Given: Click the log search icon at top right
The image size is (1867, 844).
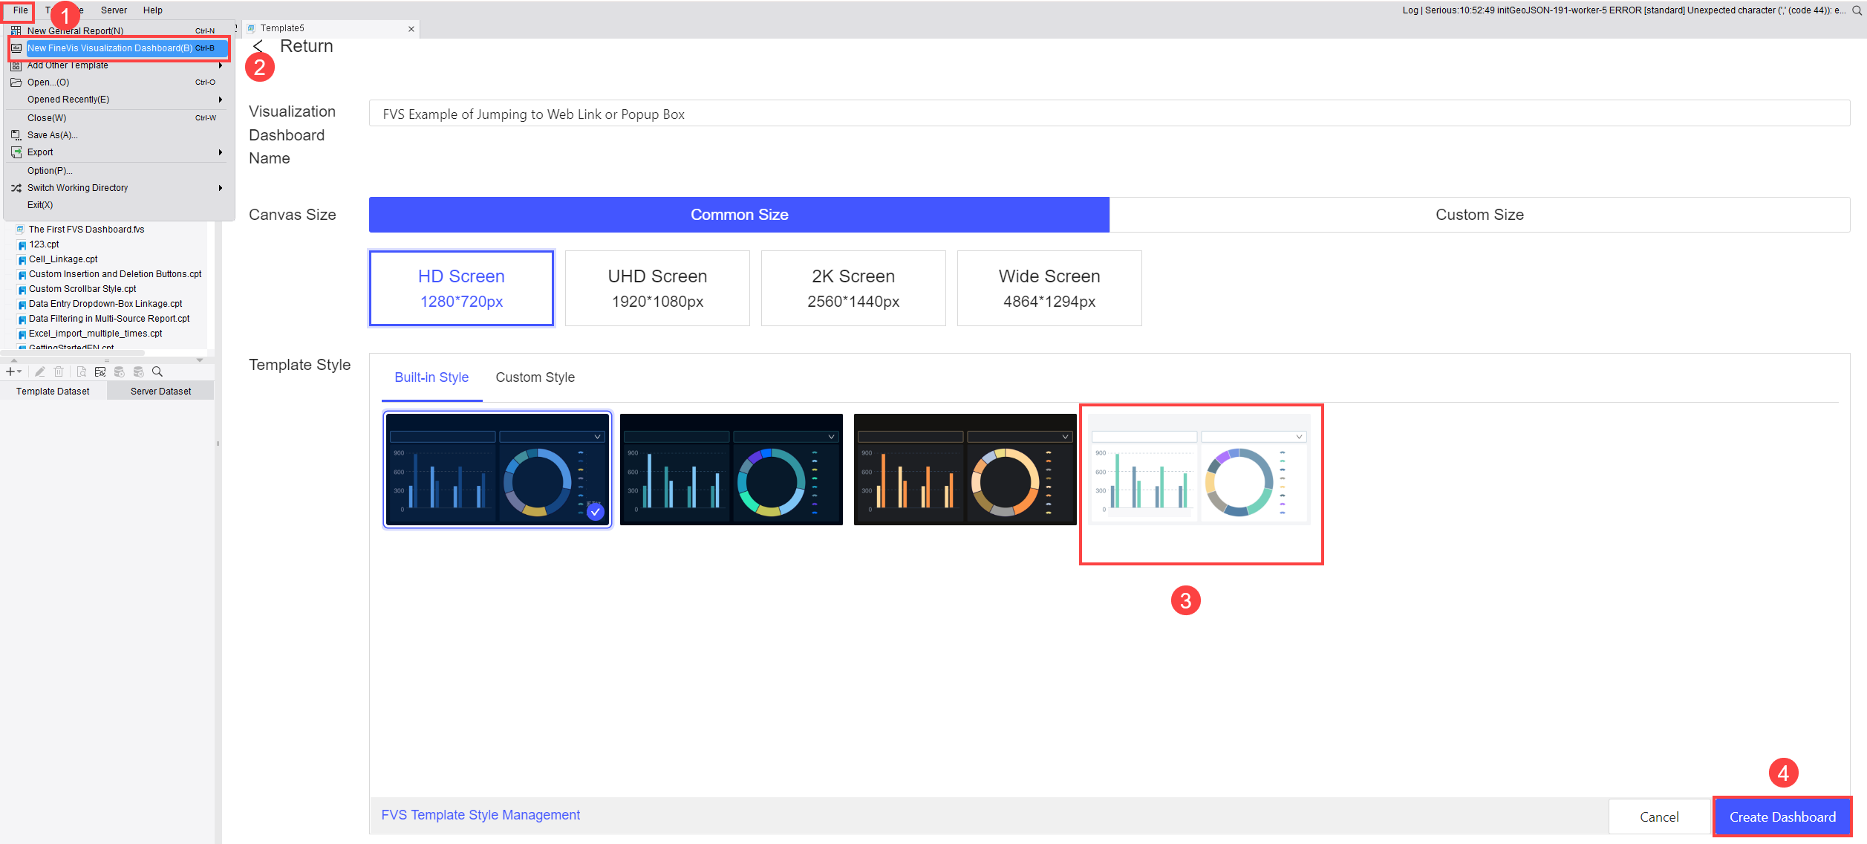Looking at the screenshot, I should 1857,10.
